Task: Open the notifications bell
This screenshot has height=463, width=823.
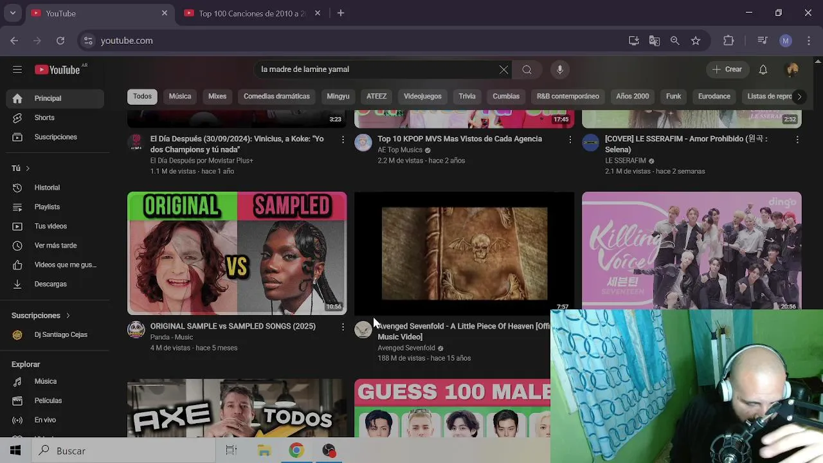Action: [763, 69]
